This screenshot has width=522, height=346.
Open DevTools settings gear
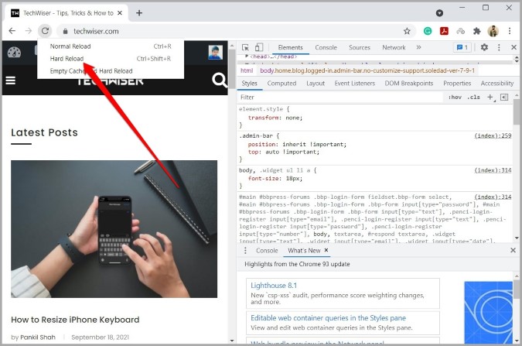click(484, 47)
